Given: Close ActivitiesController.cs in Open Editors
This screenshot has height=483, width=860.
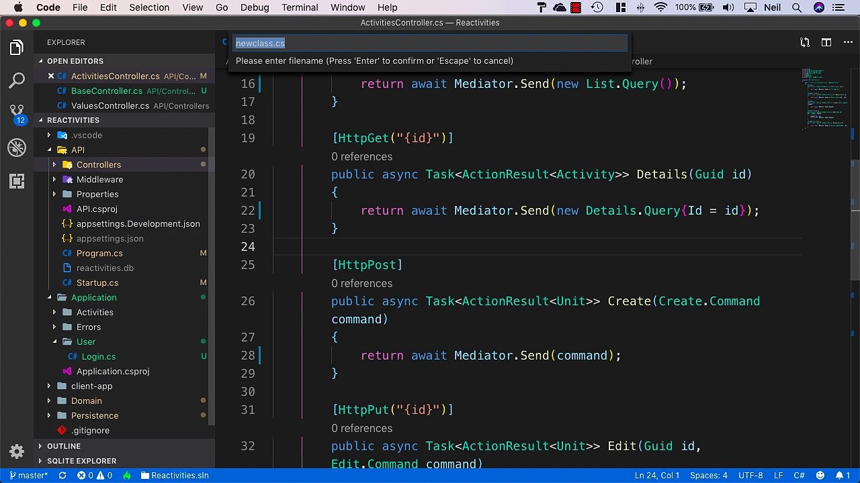Looking at the screenshot, I should coord(51,76).
